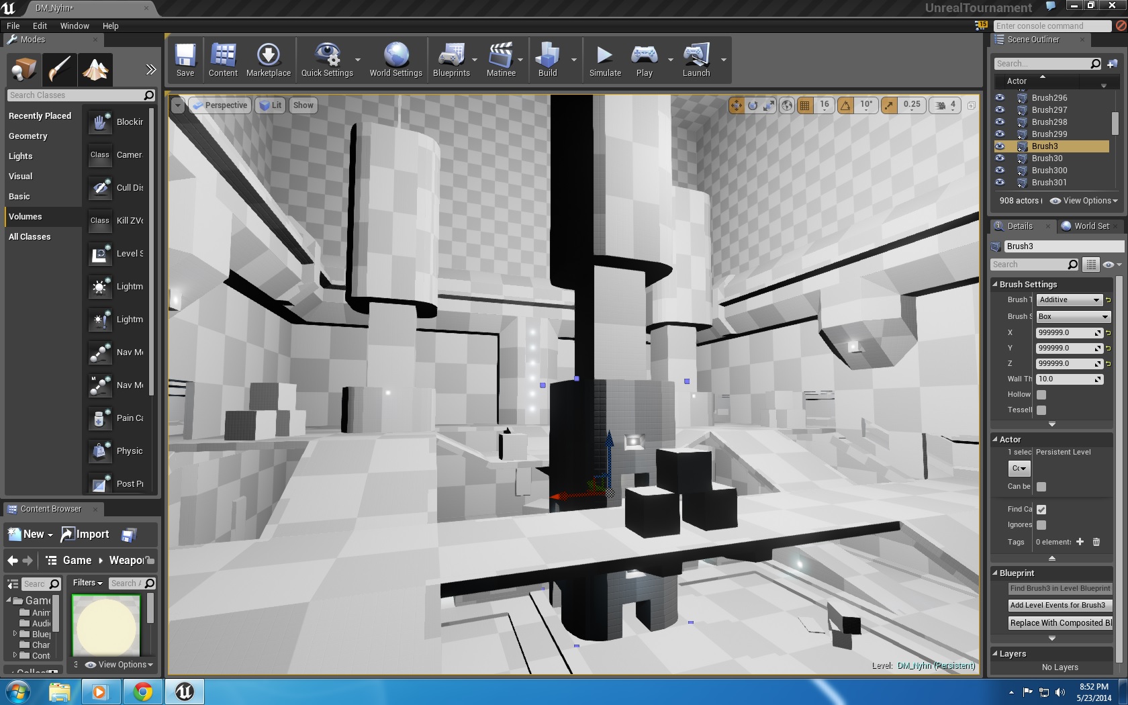
Task: Collapse the Brush Settings section
Action: point(995,284)
